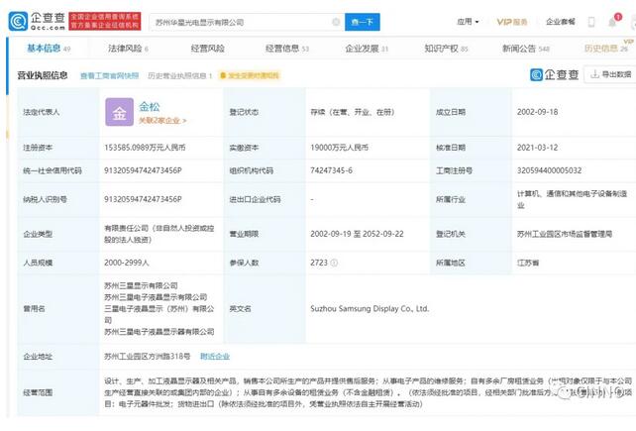Expand 关联2家企业 under 金松
This screenshot has height=431, width=636.
[161, 121]
